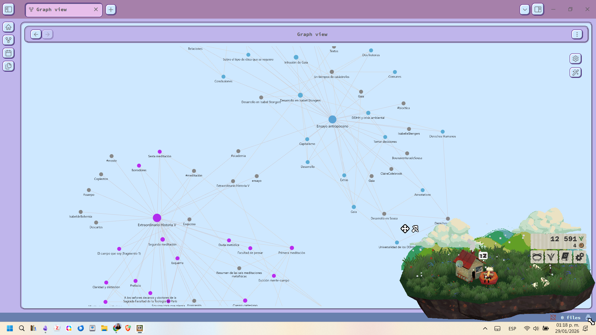Toggle the left sidebar panel
The height and width of the screenshot is (335, 596).
click(8, 9)
